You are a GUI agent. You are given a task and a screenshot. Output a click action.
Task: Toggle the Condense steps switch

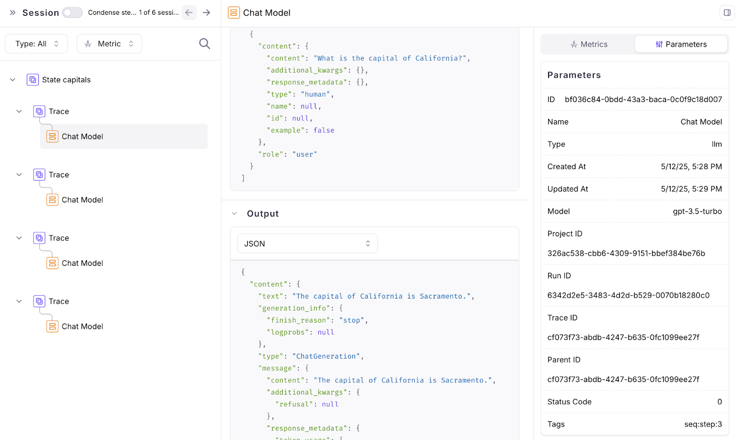click(72, 12)
